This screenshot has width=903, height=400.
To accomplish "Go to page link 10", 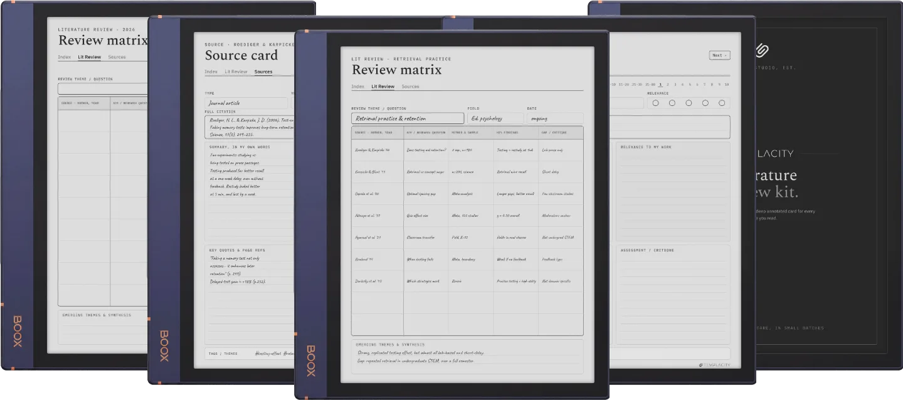I will pyautogui.click(x=727, y=84).
